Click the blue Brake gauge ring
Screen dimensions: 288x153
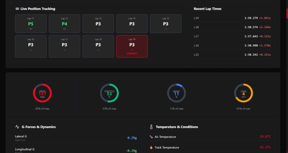(x=176, y=93)
